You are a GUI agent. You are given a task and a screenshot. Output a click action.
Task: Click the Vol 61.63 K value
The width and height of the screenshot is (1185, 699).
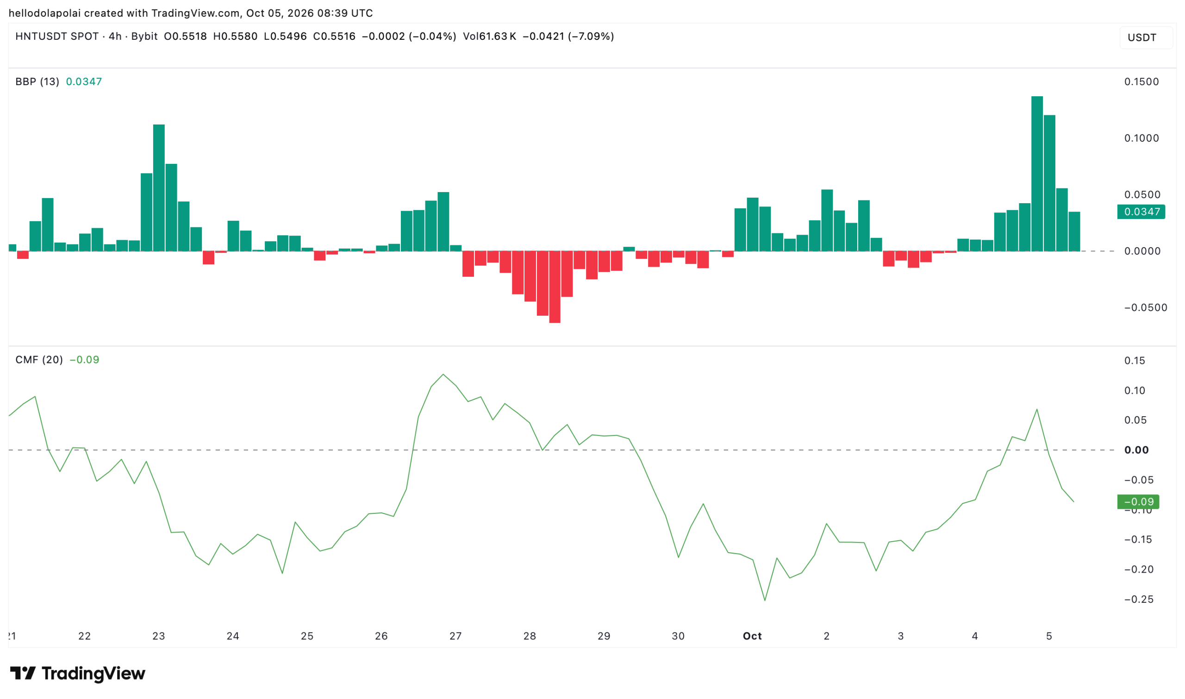point(489,36)
